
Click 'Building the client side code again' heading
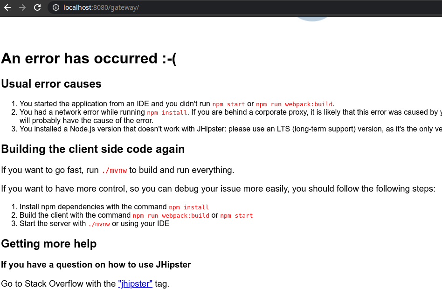[93, 149]
